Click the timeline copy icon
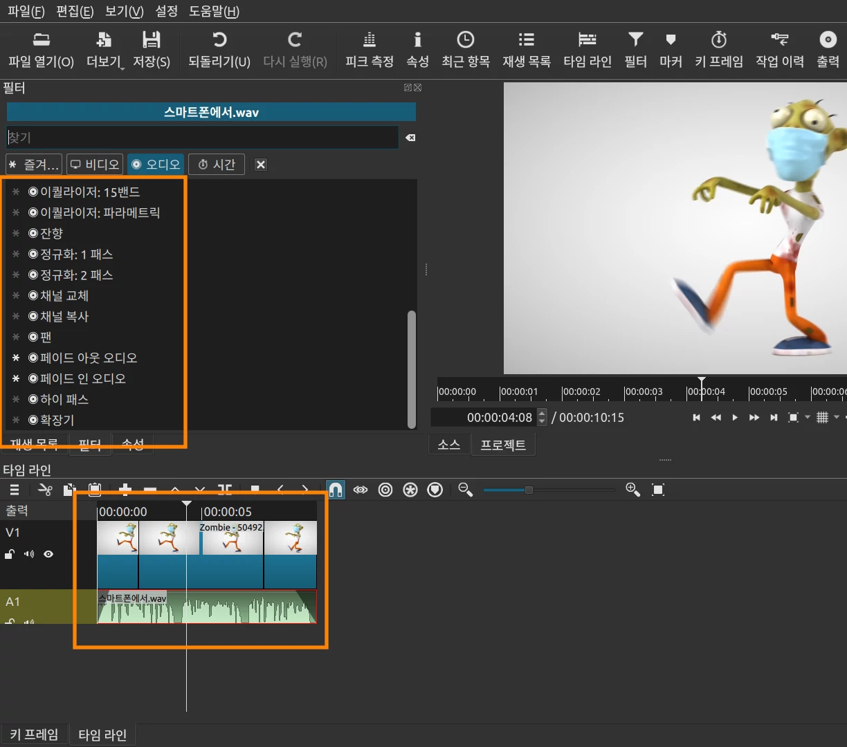Screen dimensions: 847x747 point(69,490)
